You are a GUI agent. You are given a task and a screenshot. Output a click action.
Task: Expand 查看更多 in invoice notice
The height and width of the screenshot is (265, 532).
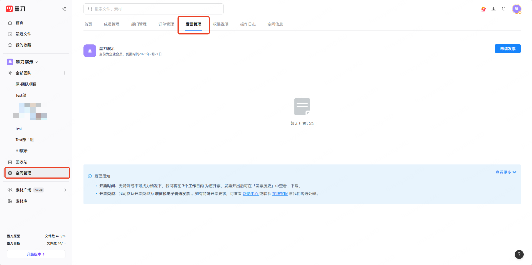tap(506, 172)
